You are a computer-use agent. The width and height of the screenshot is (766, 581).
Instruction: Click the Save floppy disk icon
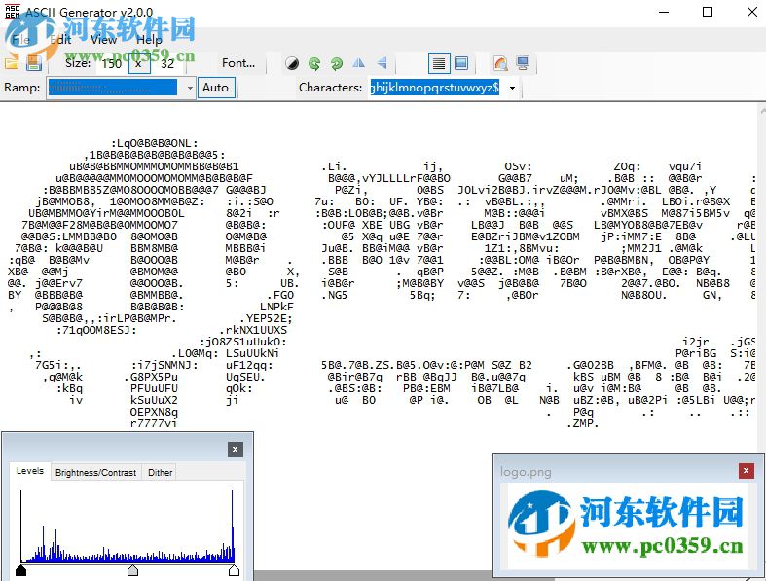[x=34, y=63]
